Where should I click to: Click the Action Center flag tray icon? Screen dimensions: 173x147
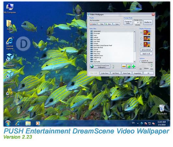tap(146, 123)
